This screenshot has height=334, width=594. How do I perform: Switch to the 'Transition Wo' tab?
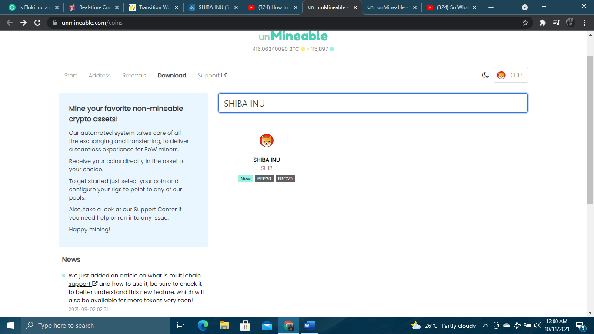pos(154,7)
